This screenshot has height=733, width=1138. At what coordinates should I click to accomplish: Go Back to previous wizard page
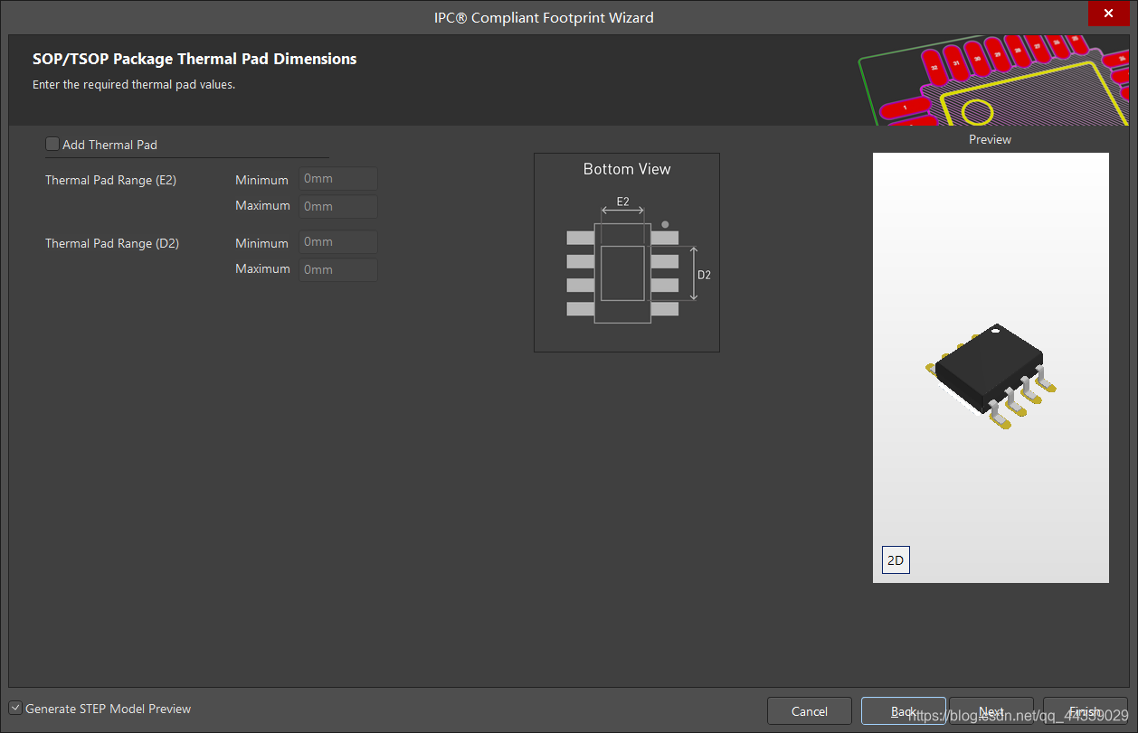(x=903, y=711)
